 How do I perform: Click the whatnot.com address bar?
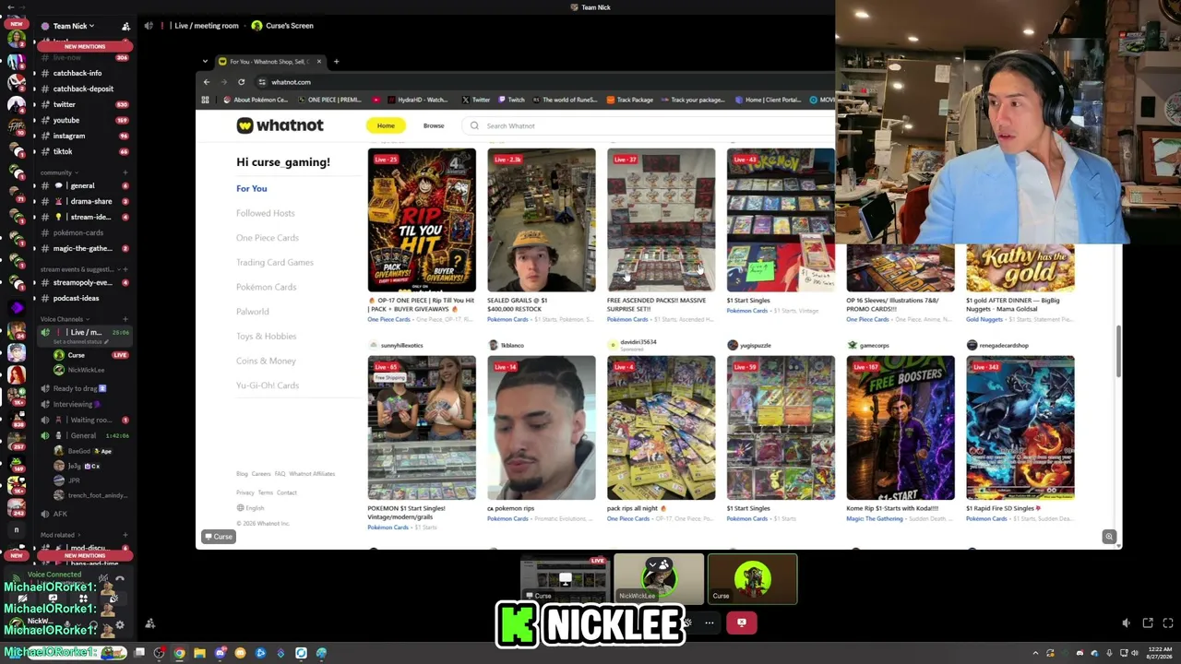[544, 82]
